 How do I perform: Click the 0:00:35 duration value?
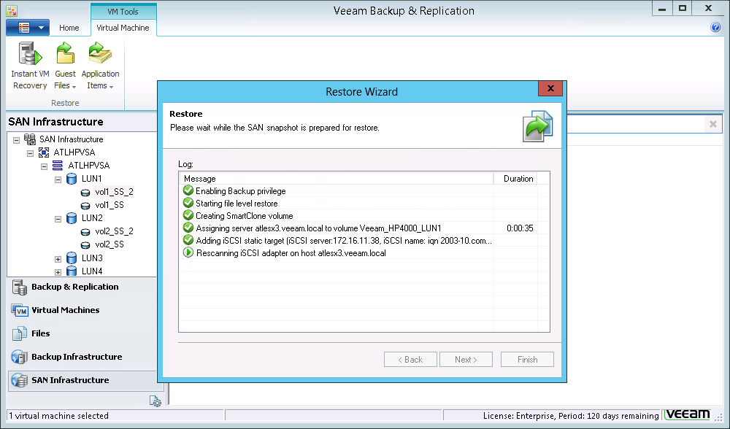tap(520, 228)
